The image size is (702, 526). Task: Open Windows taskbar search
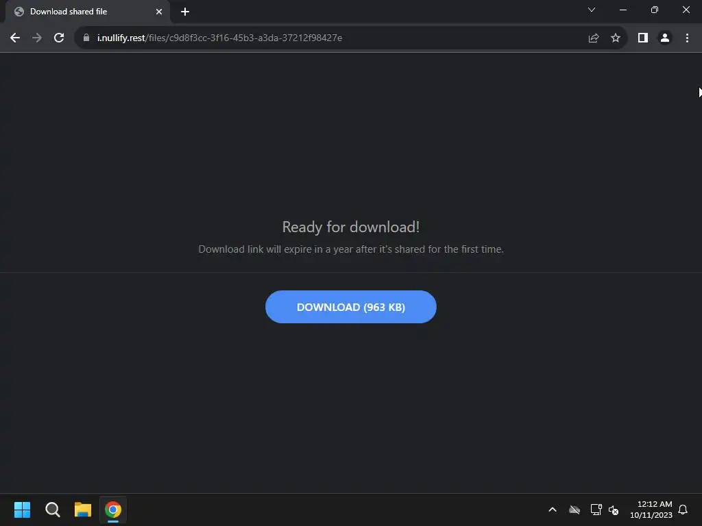pos(52,510)
